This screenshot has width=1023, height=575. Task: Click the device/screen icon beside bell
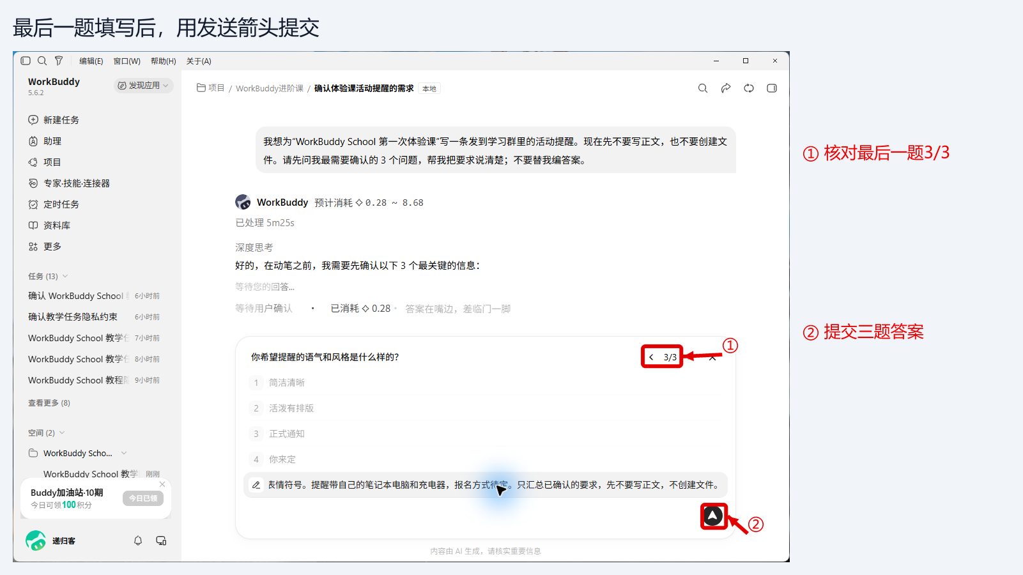[161, 541]
